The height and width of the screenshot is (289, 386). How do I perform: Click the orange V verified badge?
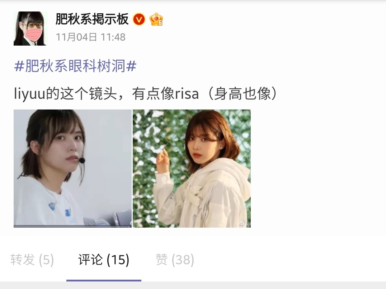(139, 19)
